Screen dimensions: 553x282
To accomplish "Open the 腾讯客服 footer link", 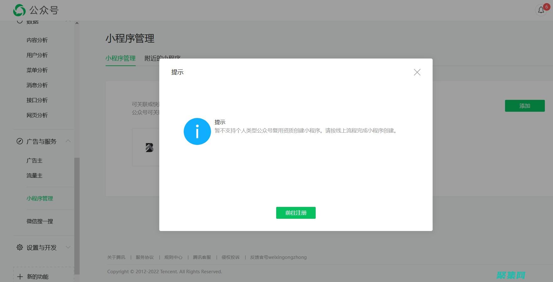I will click(x=202, y=257).
